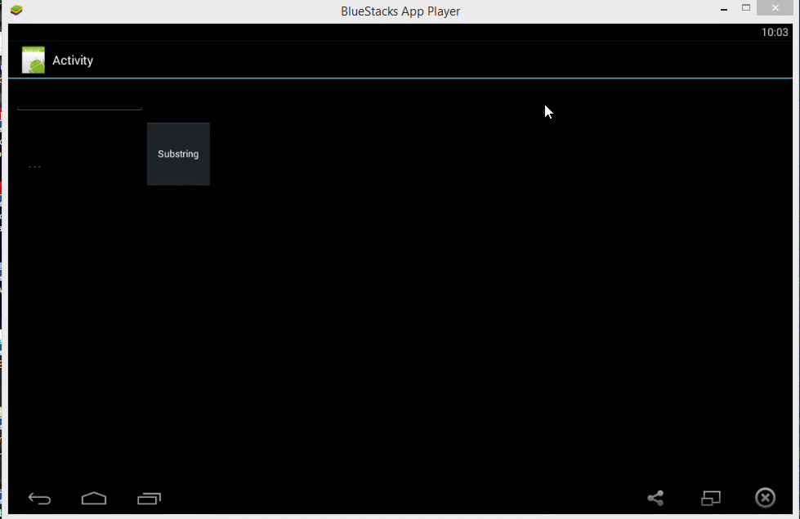Go to Android Home screen icon
Viewport: 800px width, 519px height.
(94, 498)
